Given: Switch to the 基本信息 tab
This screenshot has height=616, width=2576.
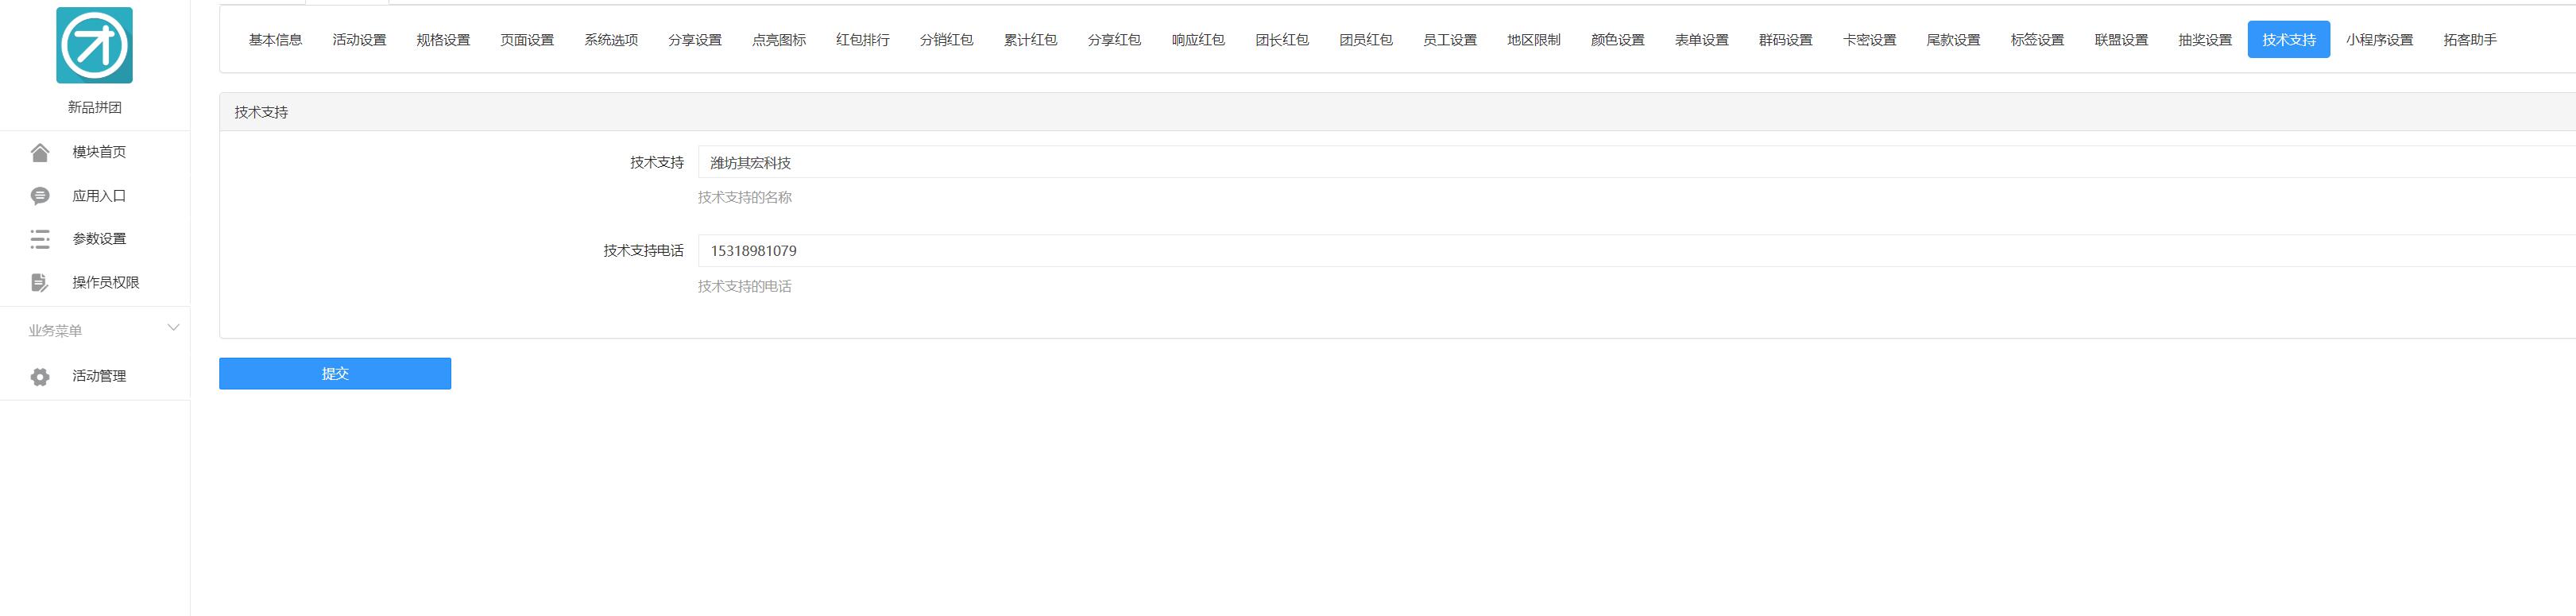Looking at the screenshot, I should pyautogui.click(x=275, y=40).
